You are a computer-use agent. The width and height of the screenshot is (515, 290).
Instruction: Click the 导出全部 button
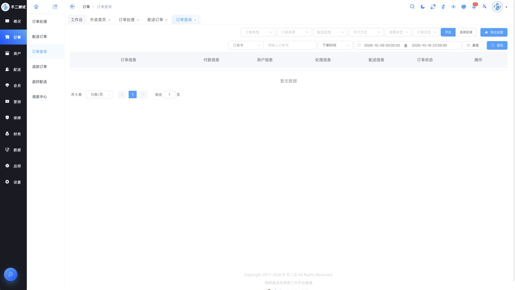coord(494,32)
